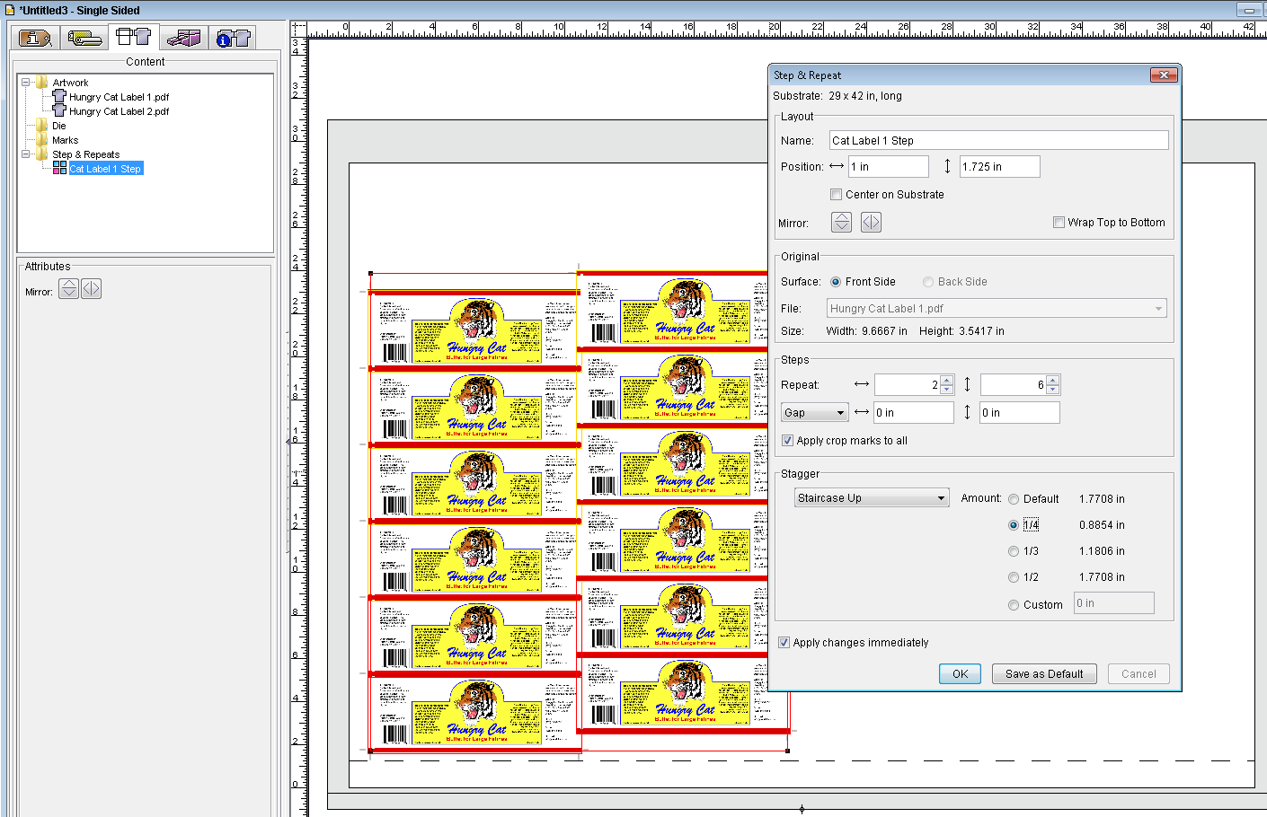Open the purple box finishing tab
The height and width of the screenshot is (817, 1267).
[x=183, y=38]
